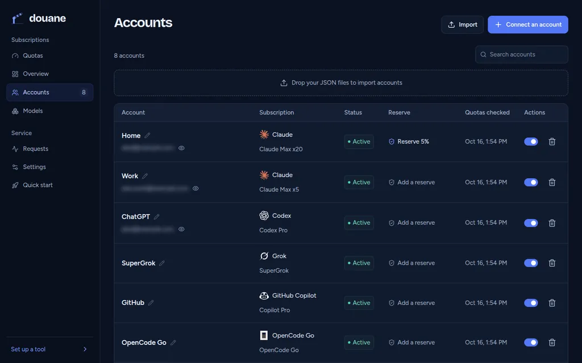Delete the SuperGrok account

pyautogui.click(x=552, y=263)
